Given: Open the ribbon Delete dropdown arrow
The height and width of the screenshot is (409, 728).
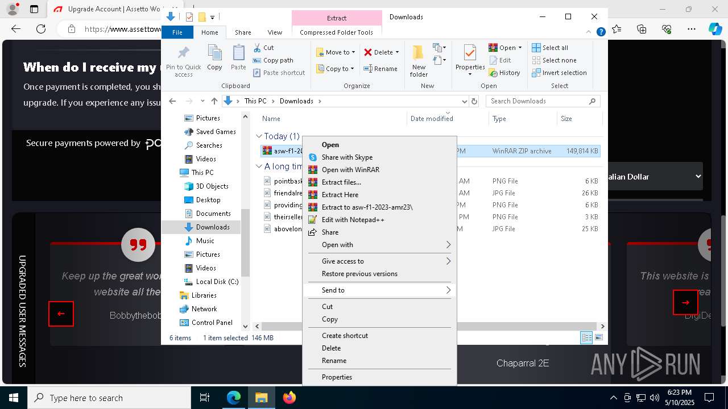Looking at the screenshot, I should coord(397,52).
